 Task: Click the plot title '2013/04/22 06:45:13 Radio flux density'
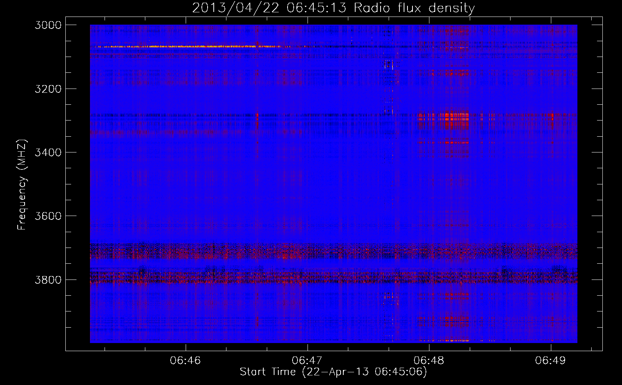click(333, 8)
